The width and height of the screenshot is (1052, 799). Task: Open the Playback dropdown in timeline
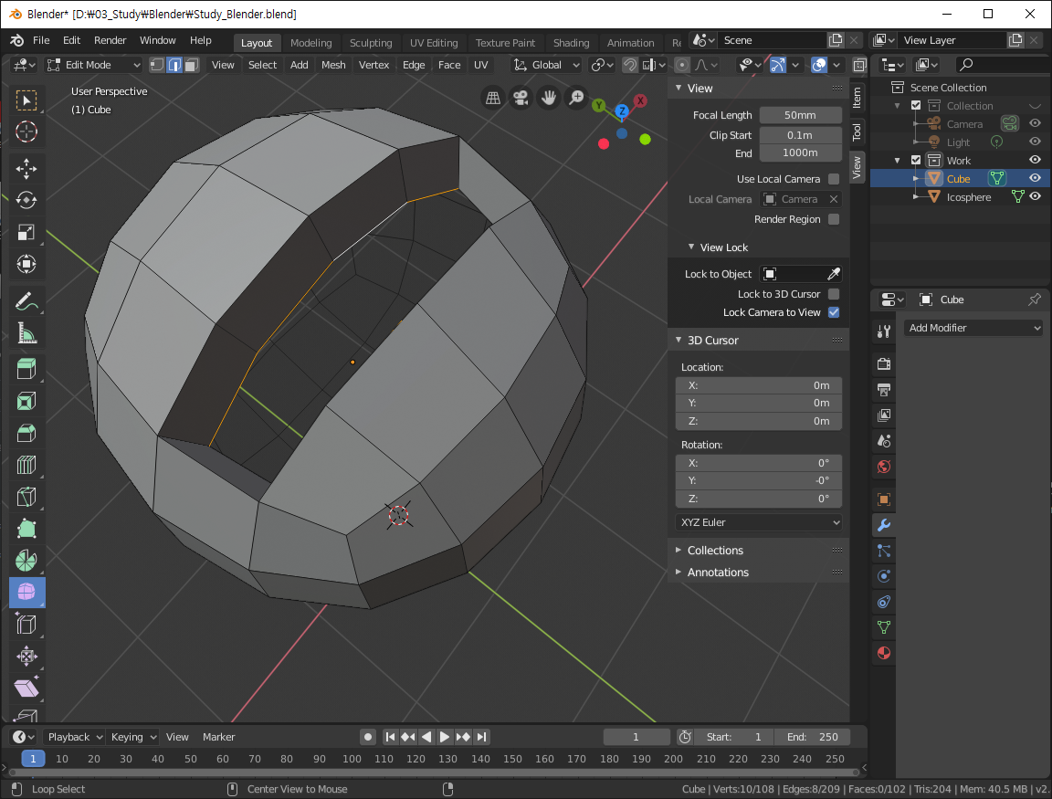pos(75,737)
